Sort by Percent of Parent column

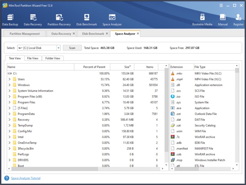tap(92, 67)
